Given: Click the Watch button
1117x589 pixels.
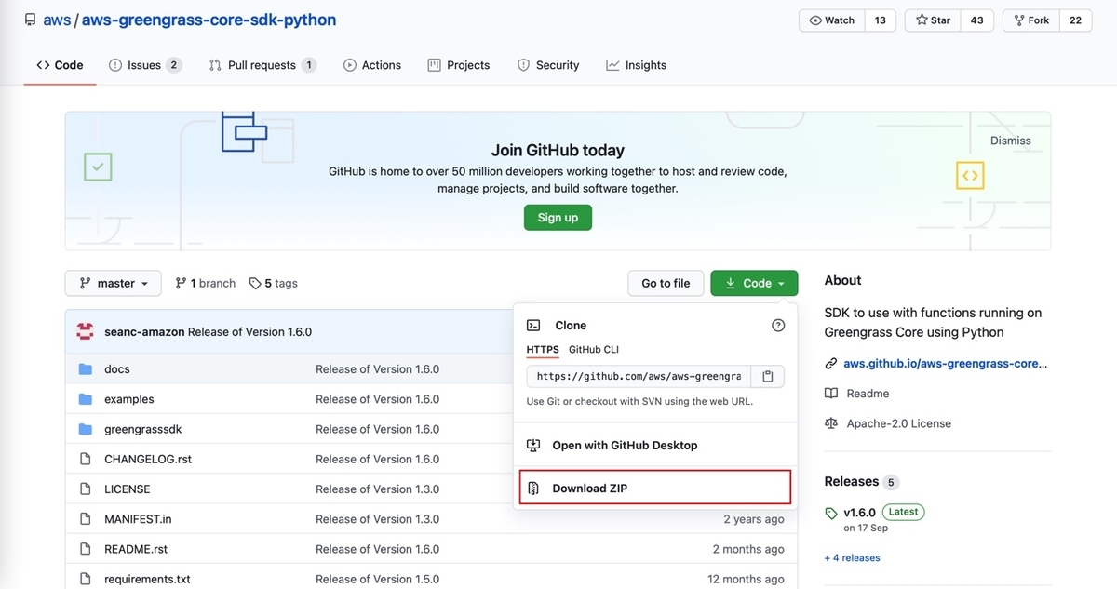Looking at the screenshot, I should (832, 20).
